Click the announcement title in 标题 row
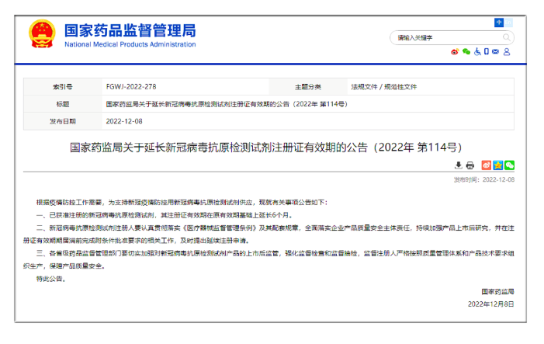This screenshot has height=344, width=544. point(224,103)
